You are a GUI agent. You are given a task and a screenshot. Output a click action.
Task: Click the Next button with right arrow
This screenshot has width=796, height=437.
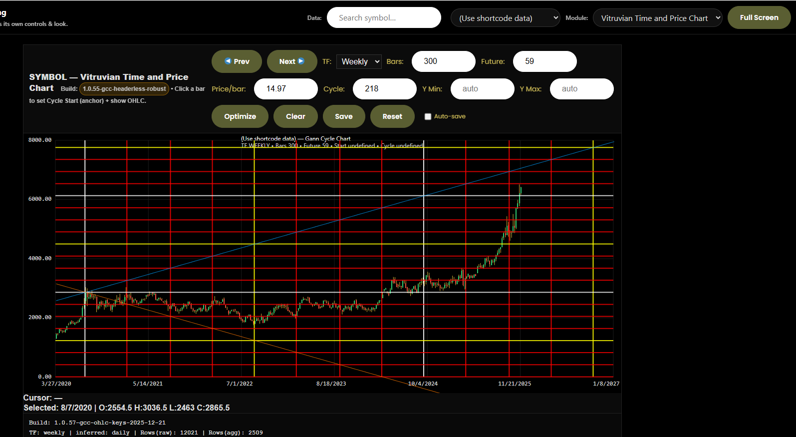click(291, 61)
